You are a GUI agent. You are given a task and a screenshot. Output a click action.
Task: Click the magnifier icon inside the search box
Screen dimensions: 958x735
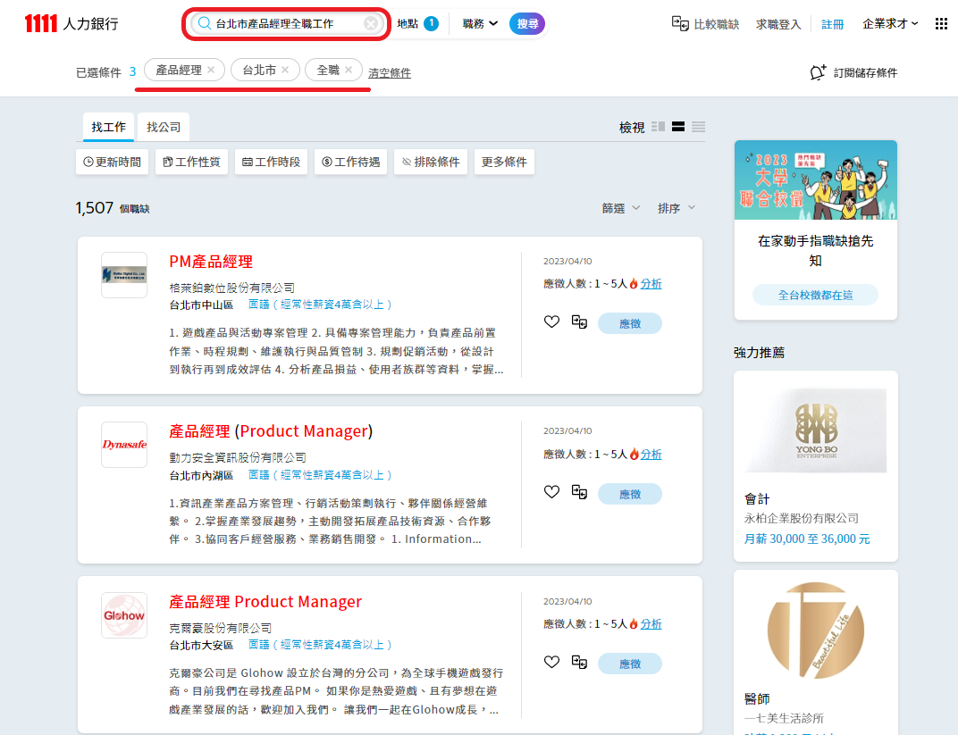point(203,23)
